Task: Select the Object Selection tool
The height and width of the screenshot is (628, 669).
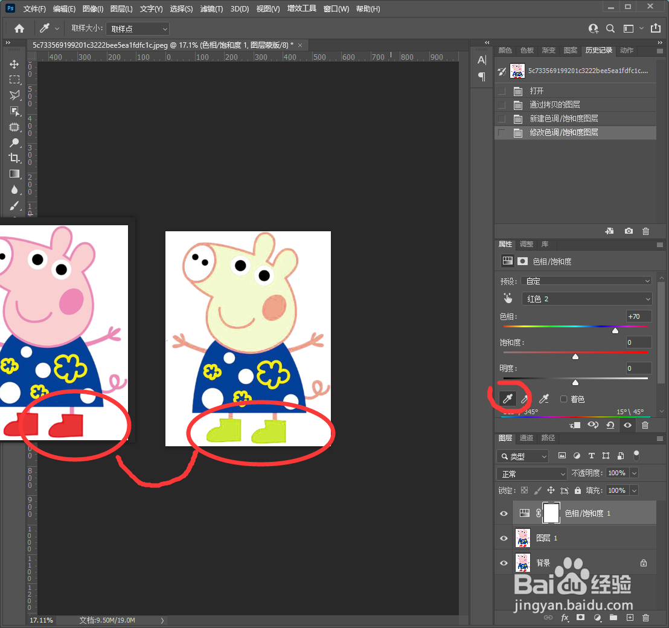Action: 14,111
